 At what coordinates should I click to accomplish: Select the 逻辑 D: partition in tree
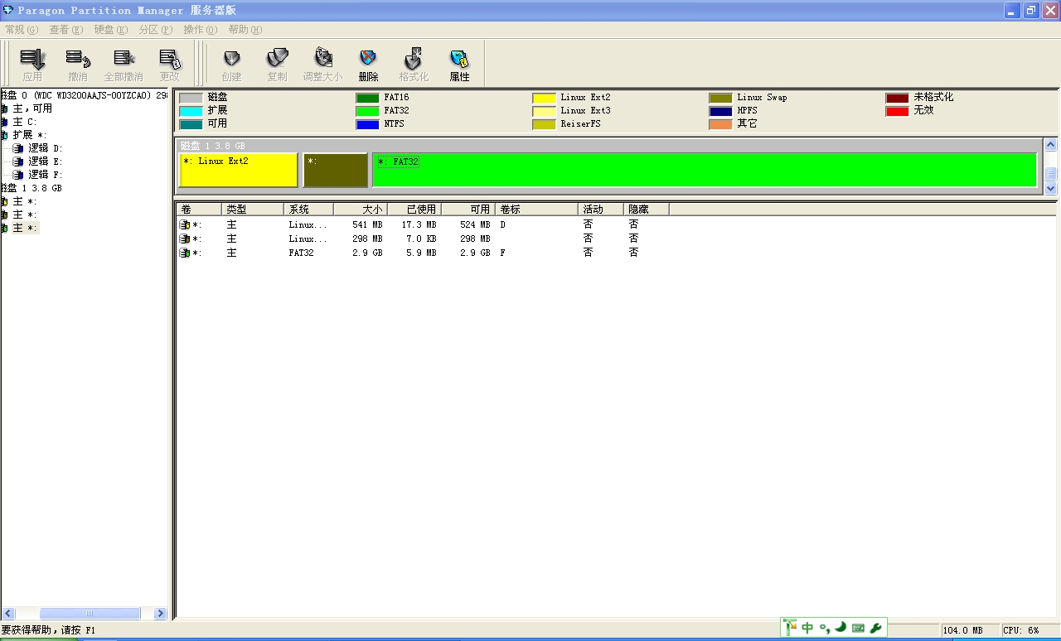pyautogui.click(x=46, y=148)
